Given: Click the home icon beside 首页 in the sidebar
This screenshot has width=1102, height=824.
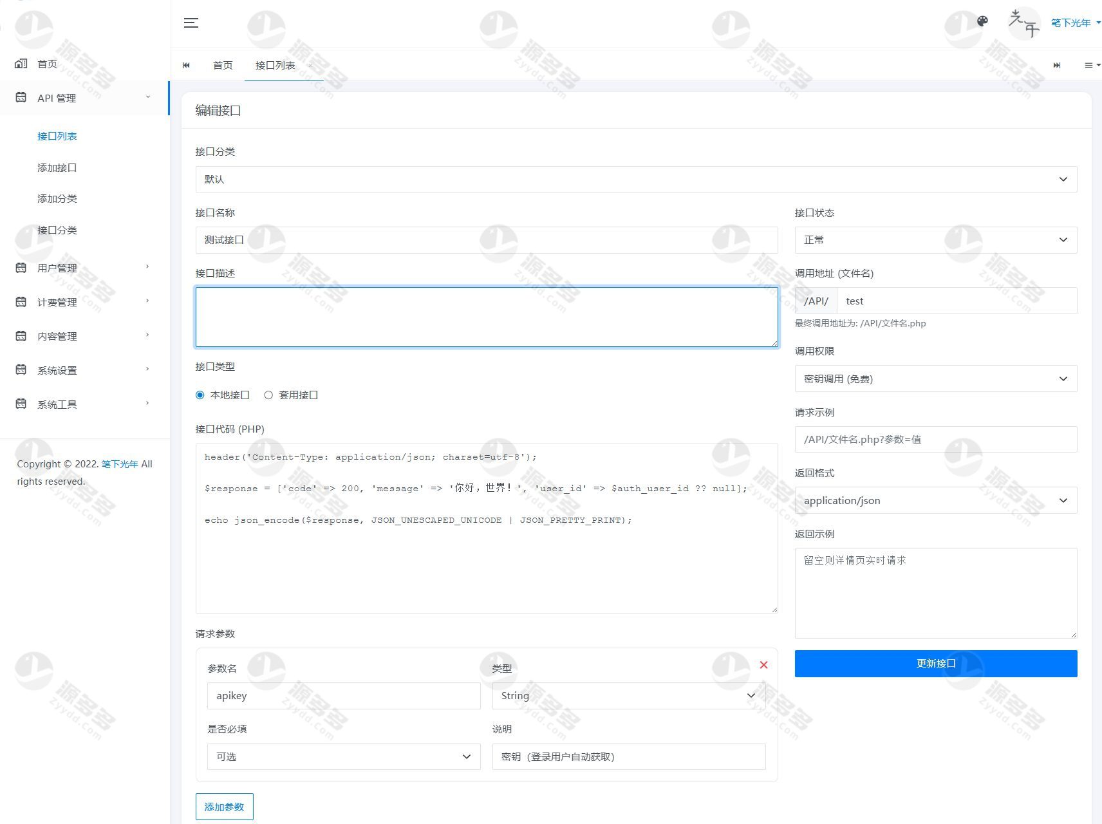Looking at the screenshot, I should tap(21, 64).
